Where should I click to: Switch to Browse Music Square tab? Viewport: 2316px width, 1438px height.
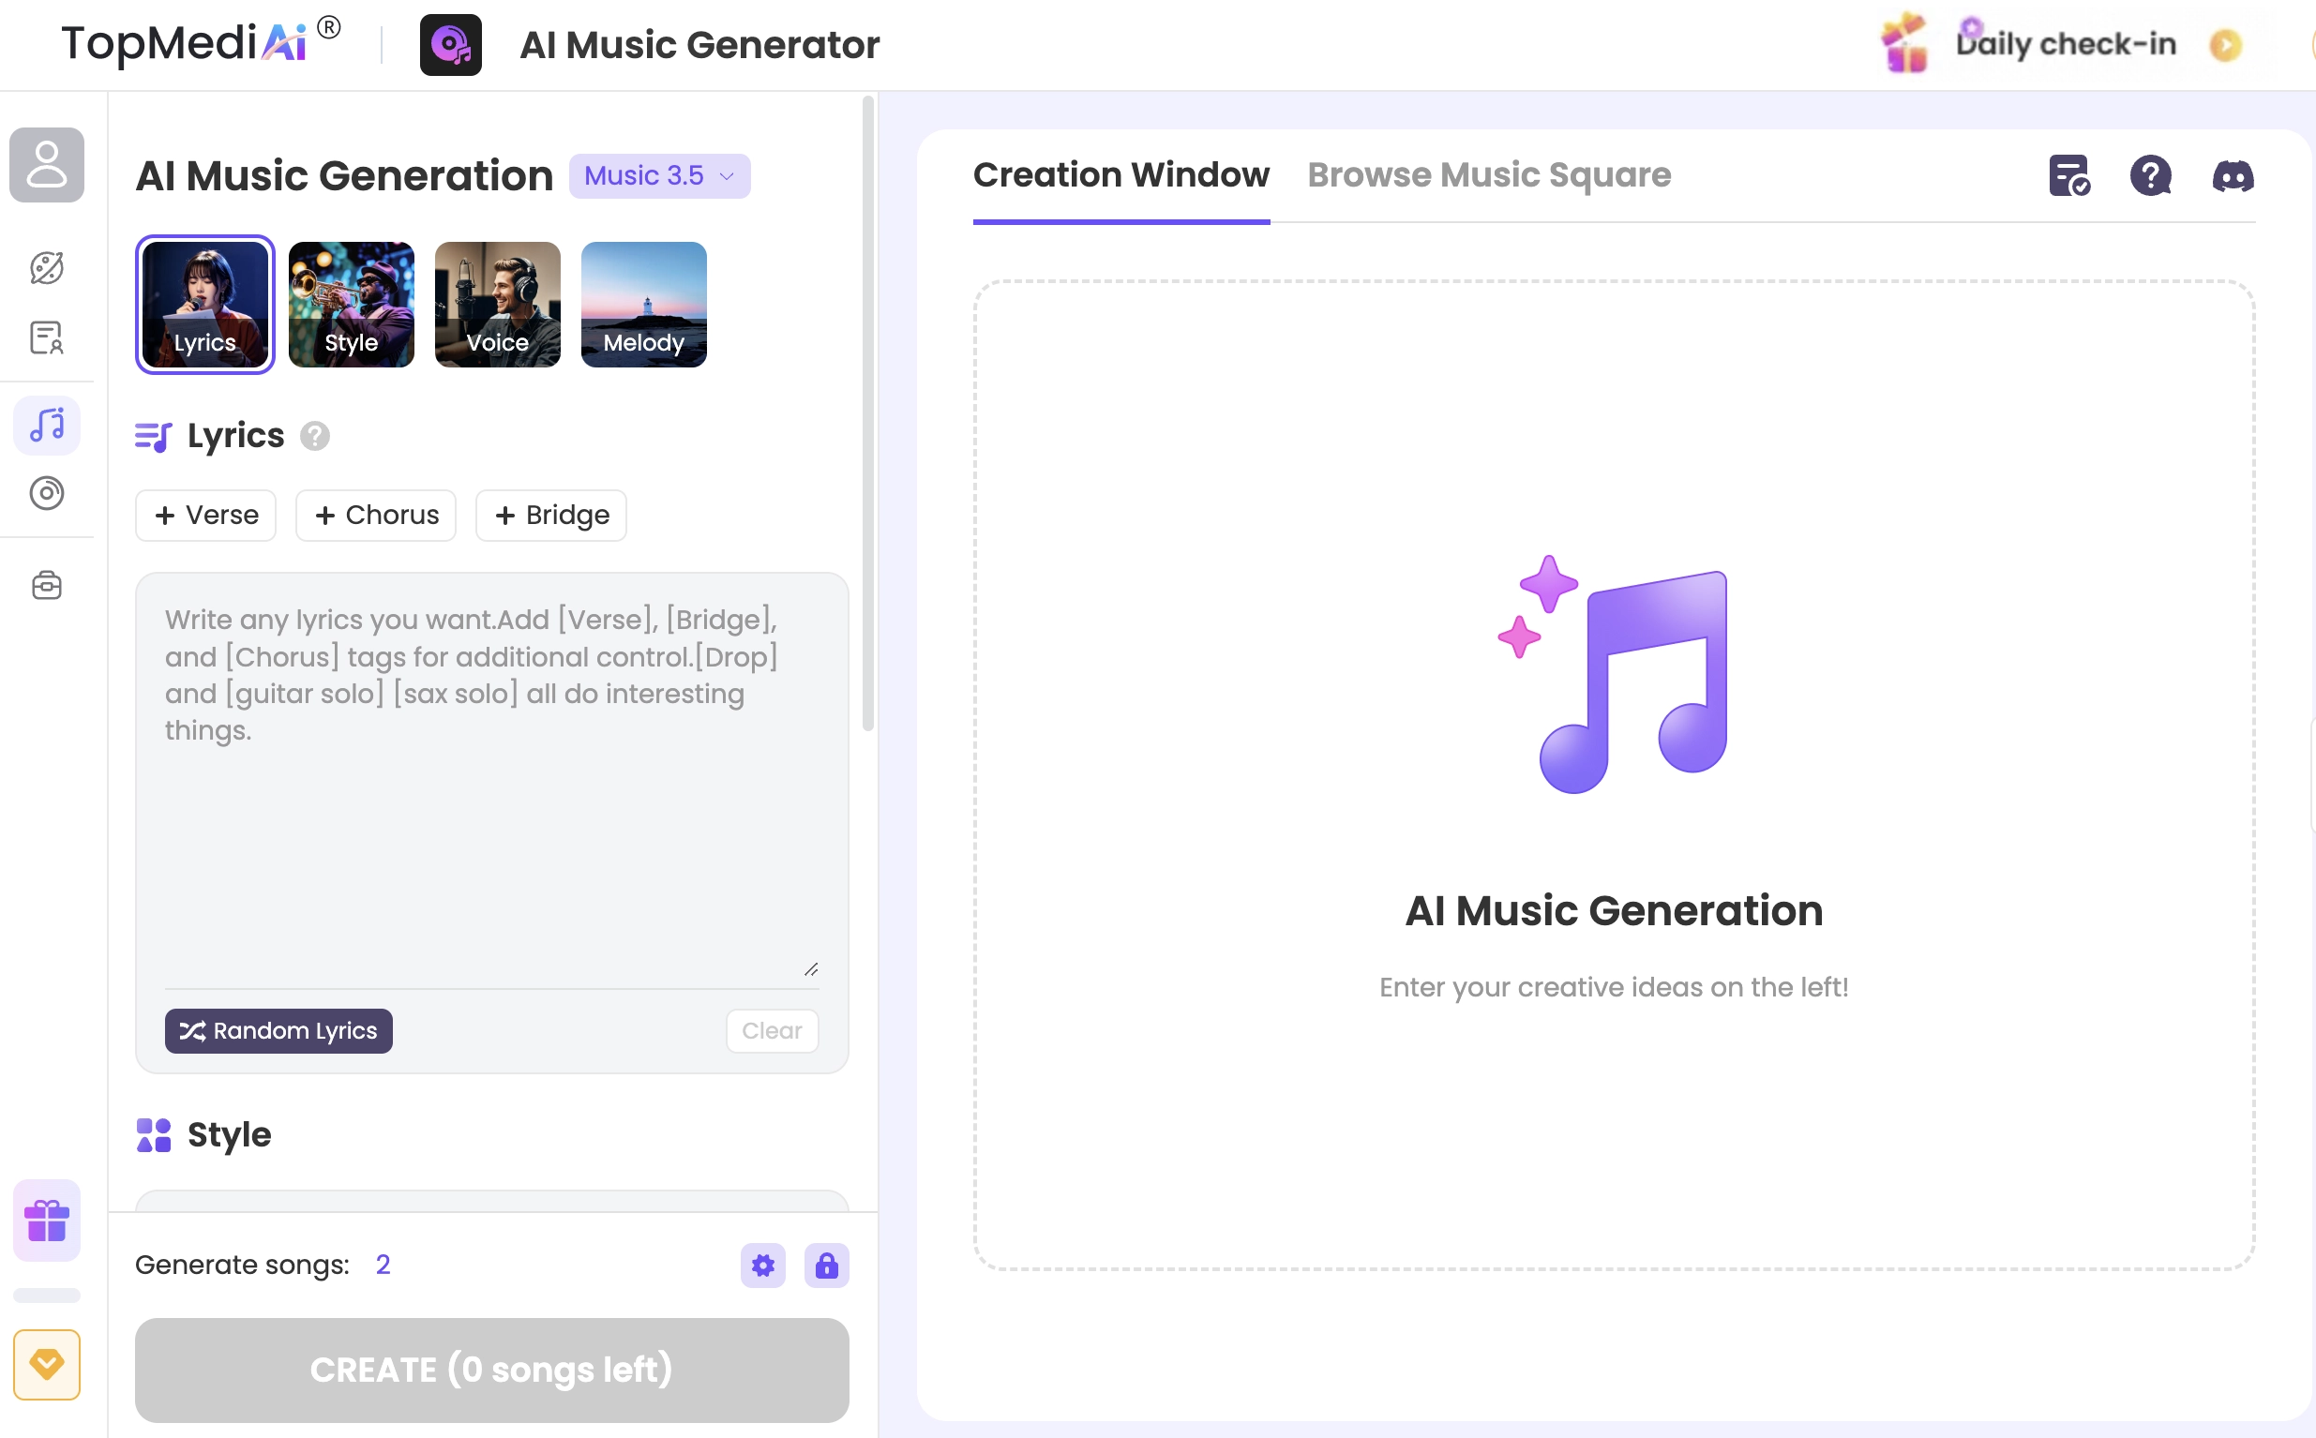coord(1489,174)
